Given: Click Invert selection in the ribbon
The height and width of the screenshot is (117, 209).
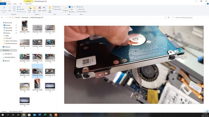Looking at the screenshot, I should 81,12.
